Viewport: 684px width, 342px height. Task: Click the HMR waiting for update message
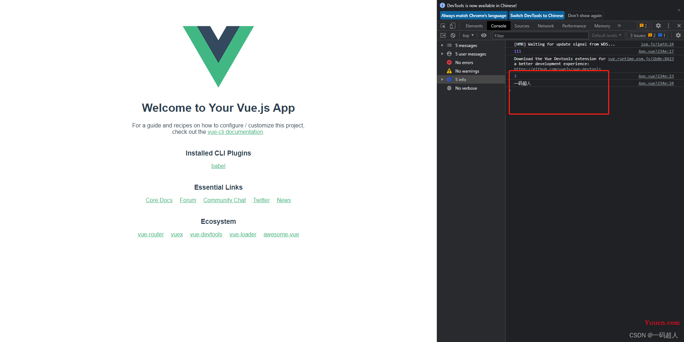click(x=564, y=44)
